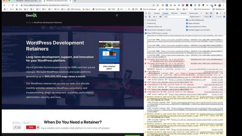Image resolution: width=242 pixels, height=136 pixels.
Task: Enable the Preserve log checkbox
Action: pyautogui.click(x=146, y=23)
